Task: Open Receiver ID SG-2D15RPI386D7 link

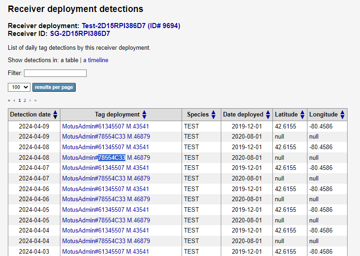Action: (x=80, y=34)
